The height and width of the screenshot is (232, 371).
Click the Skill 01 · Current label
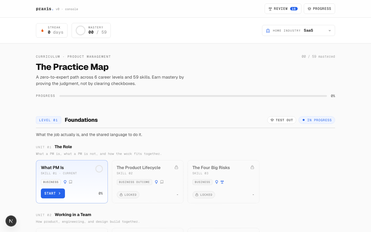[x=59, y=173]
